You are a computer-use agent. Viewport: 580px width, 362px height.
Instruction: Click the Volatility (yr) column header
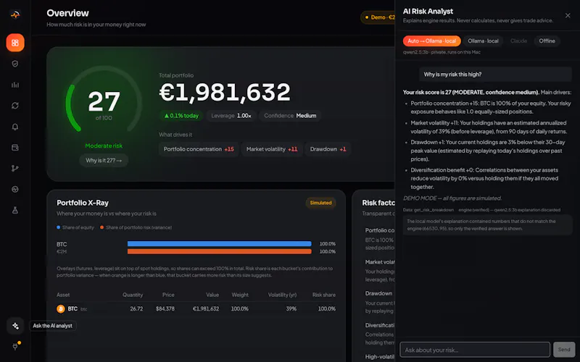point(282,295)
